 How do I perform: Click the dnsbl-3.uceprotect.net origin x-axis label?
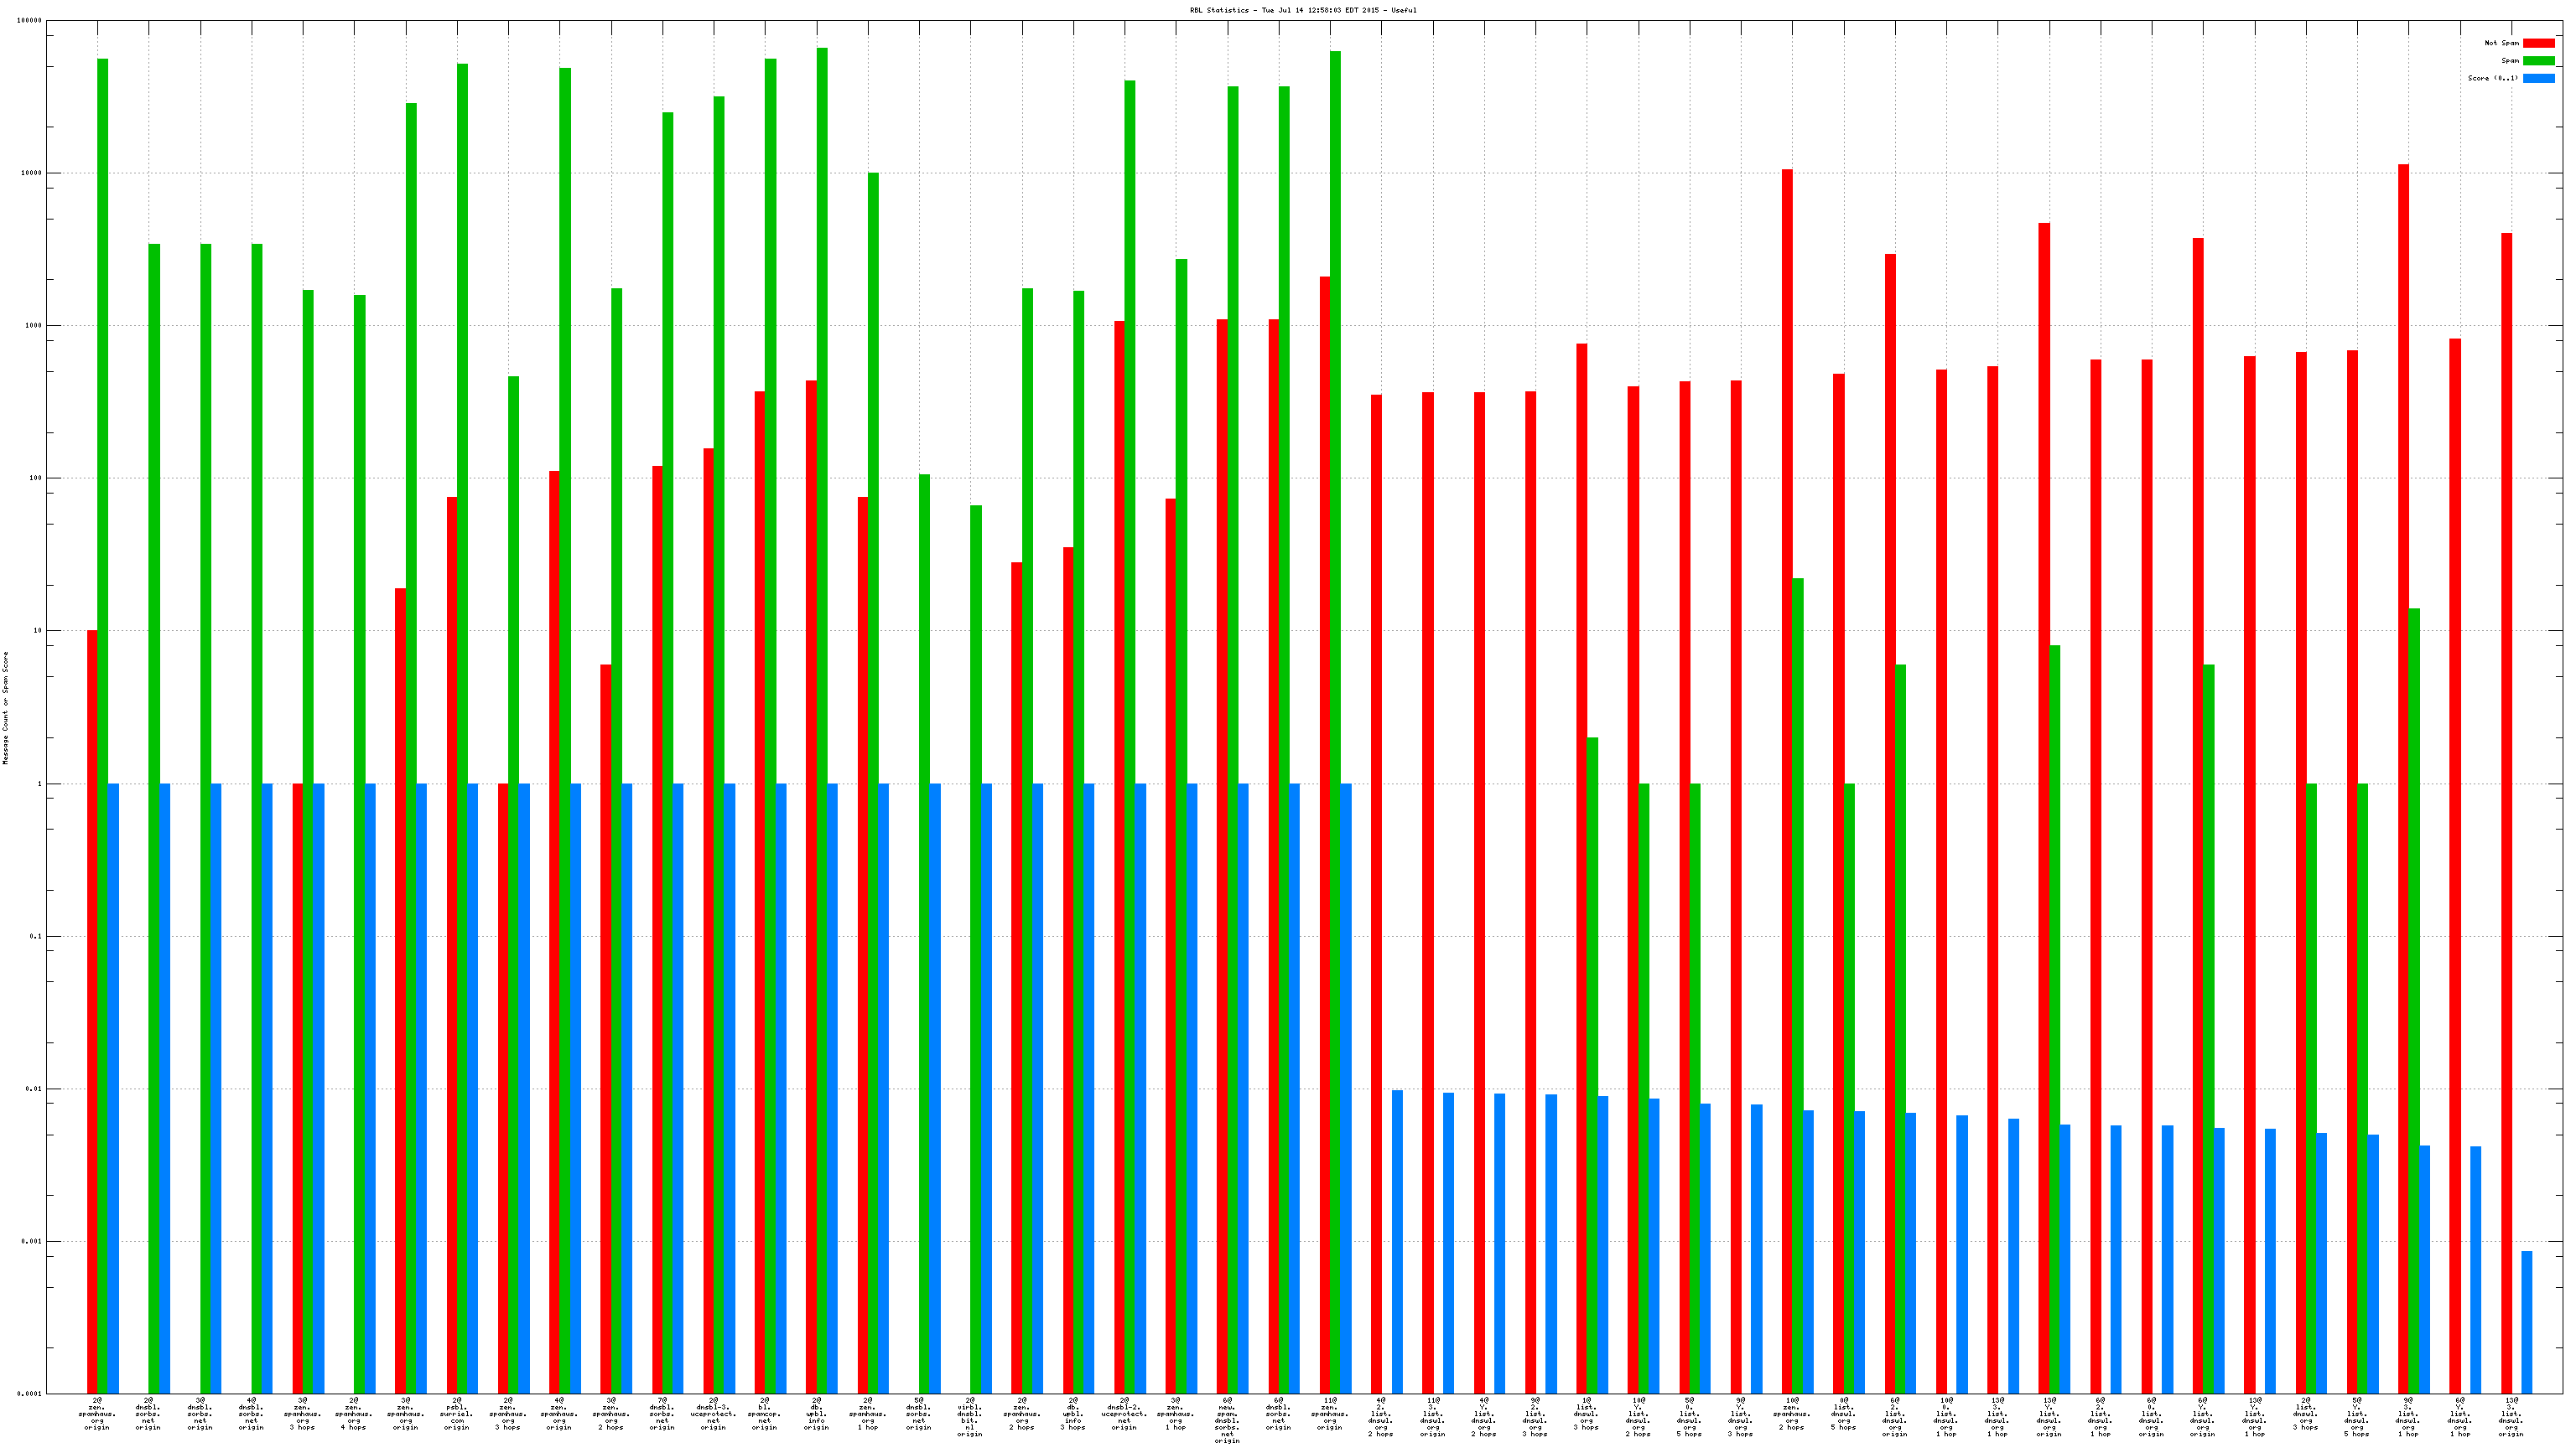(x=713, y=1413)
